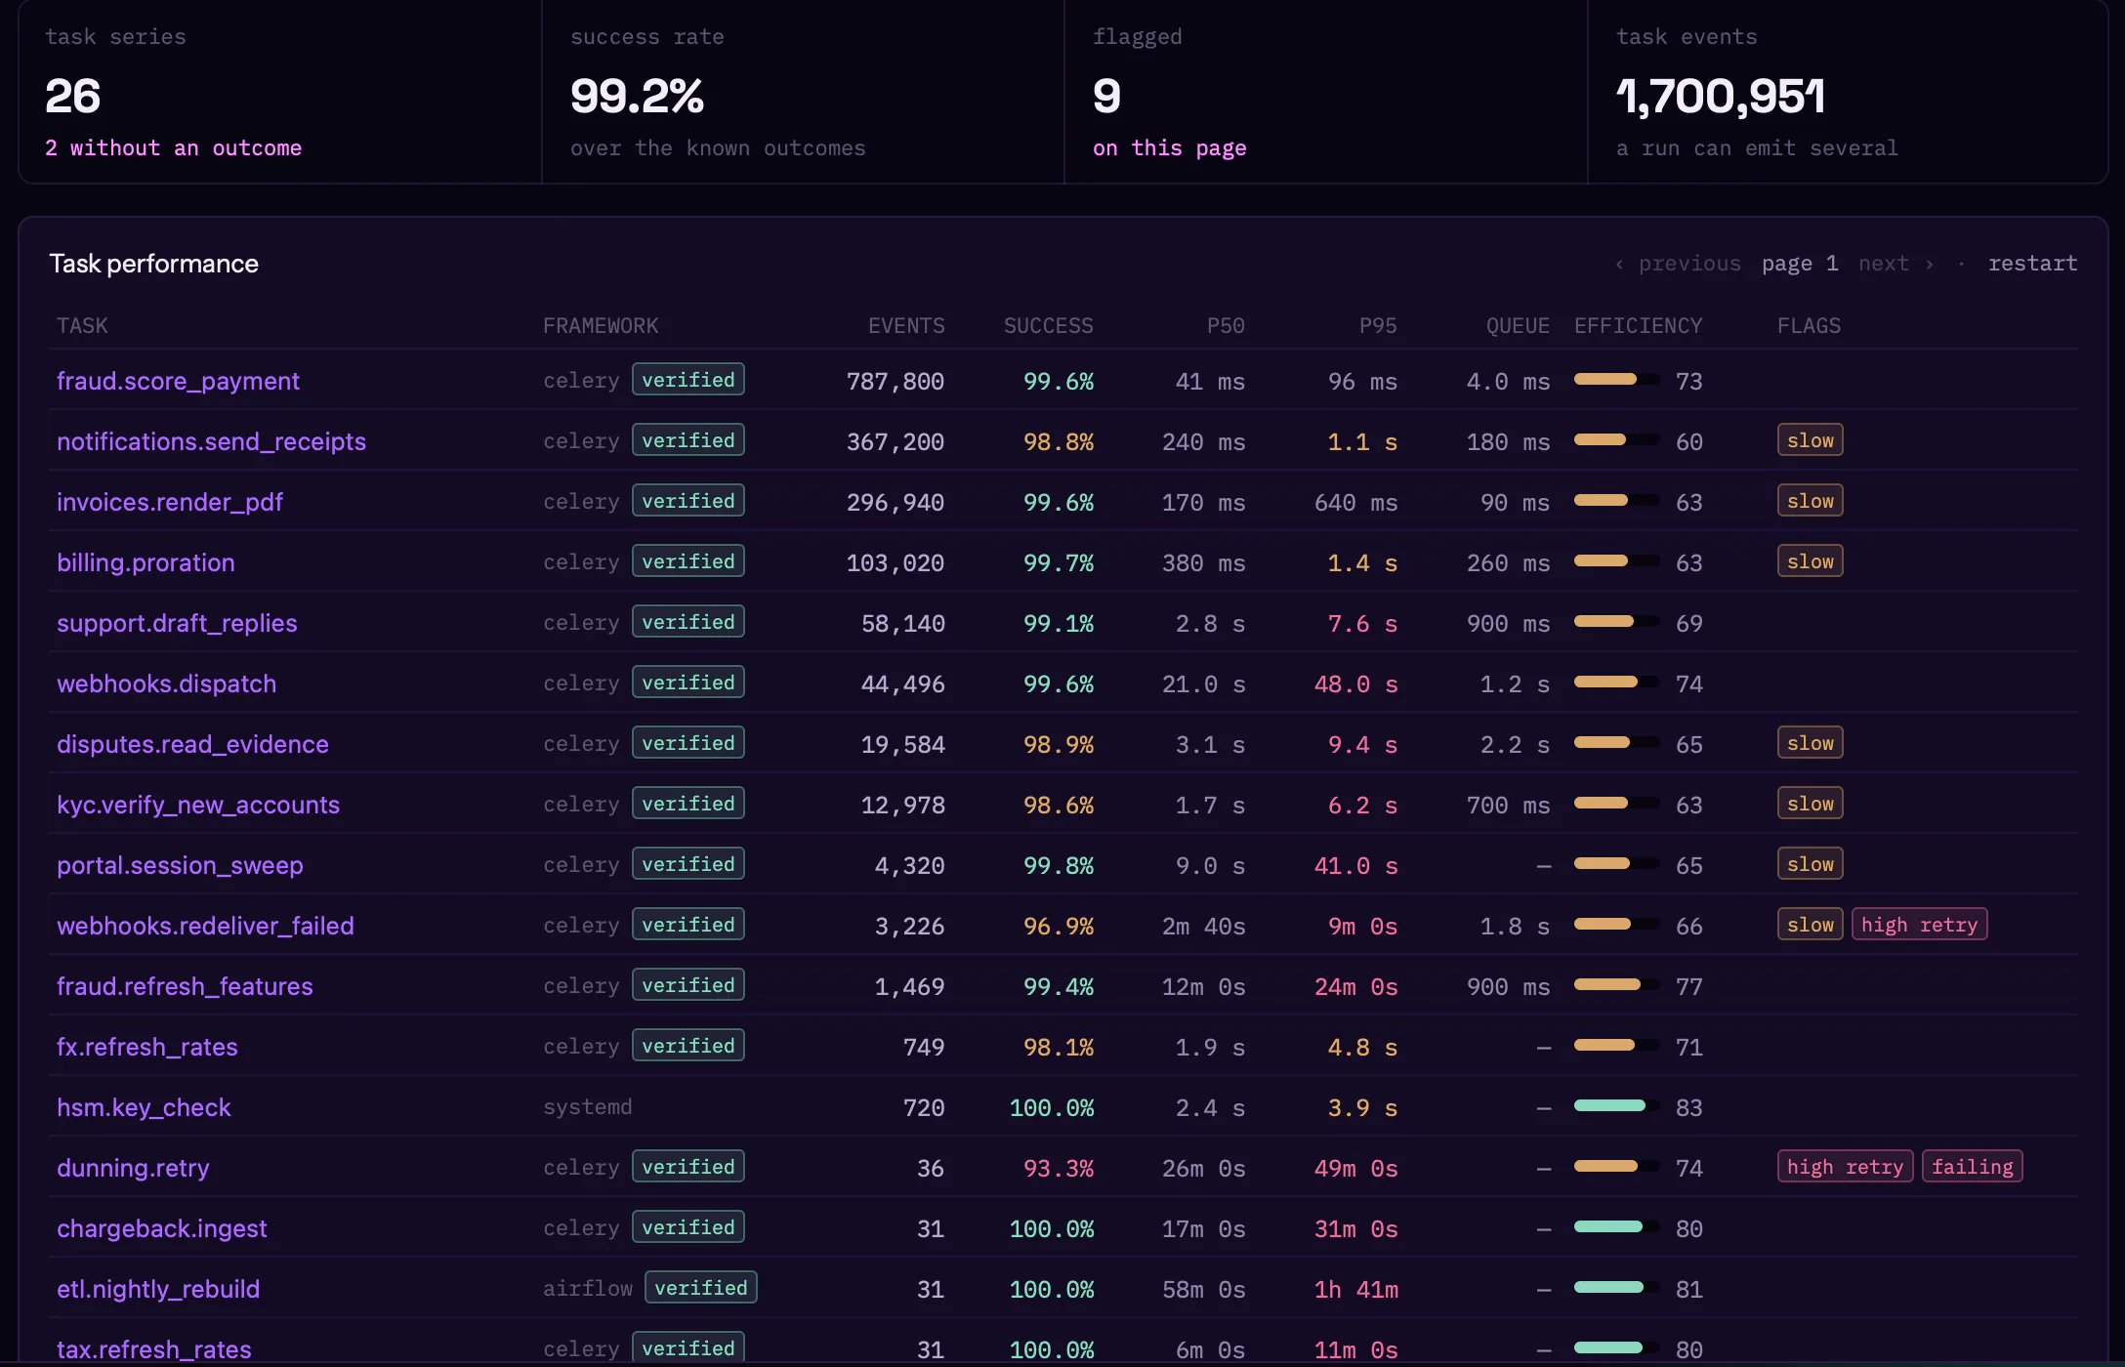
Task: Open disputes.read_evidence task
Action: click(192, 744)
